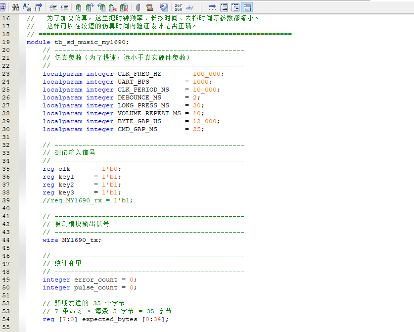
Task: Click error_count variable name
Action: 96,280
